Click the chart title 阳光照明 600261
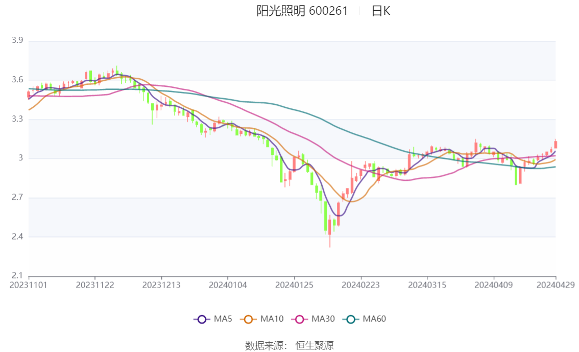 pyautogui.click(x=302, y=11)
